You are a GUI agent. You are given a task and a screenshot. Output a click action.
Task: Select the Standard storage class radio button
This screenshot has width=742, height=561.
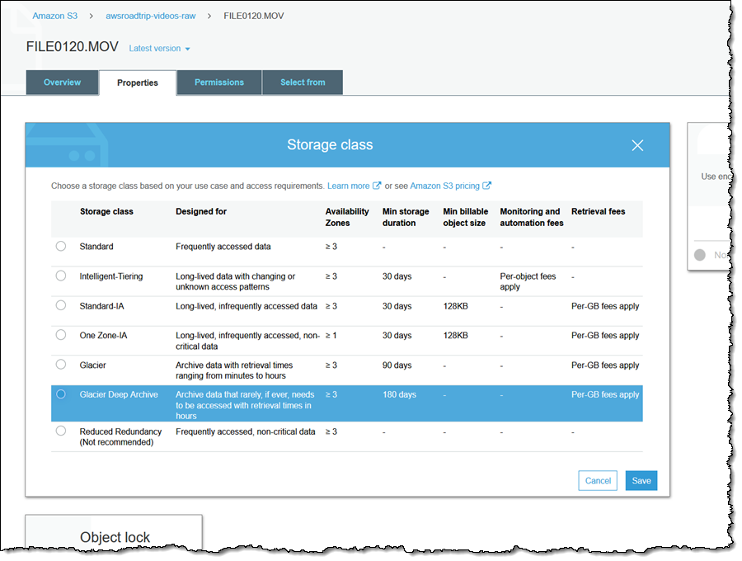[x=60, y=246]
